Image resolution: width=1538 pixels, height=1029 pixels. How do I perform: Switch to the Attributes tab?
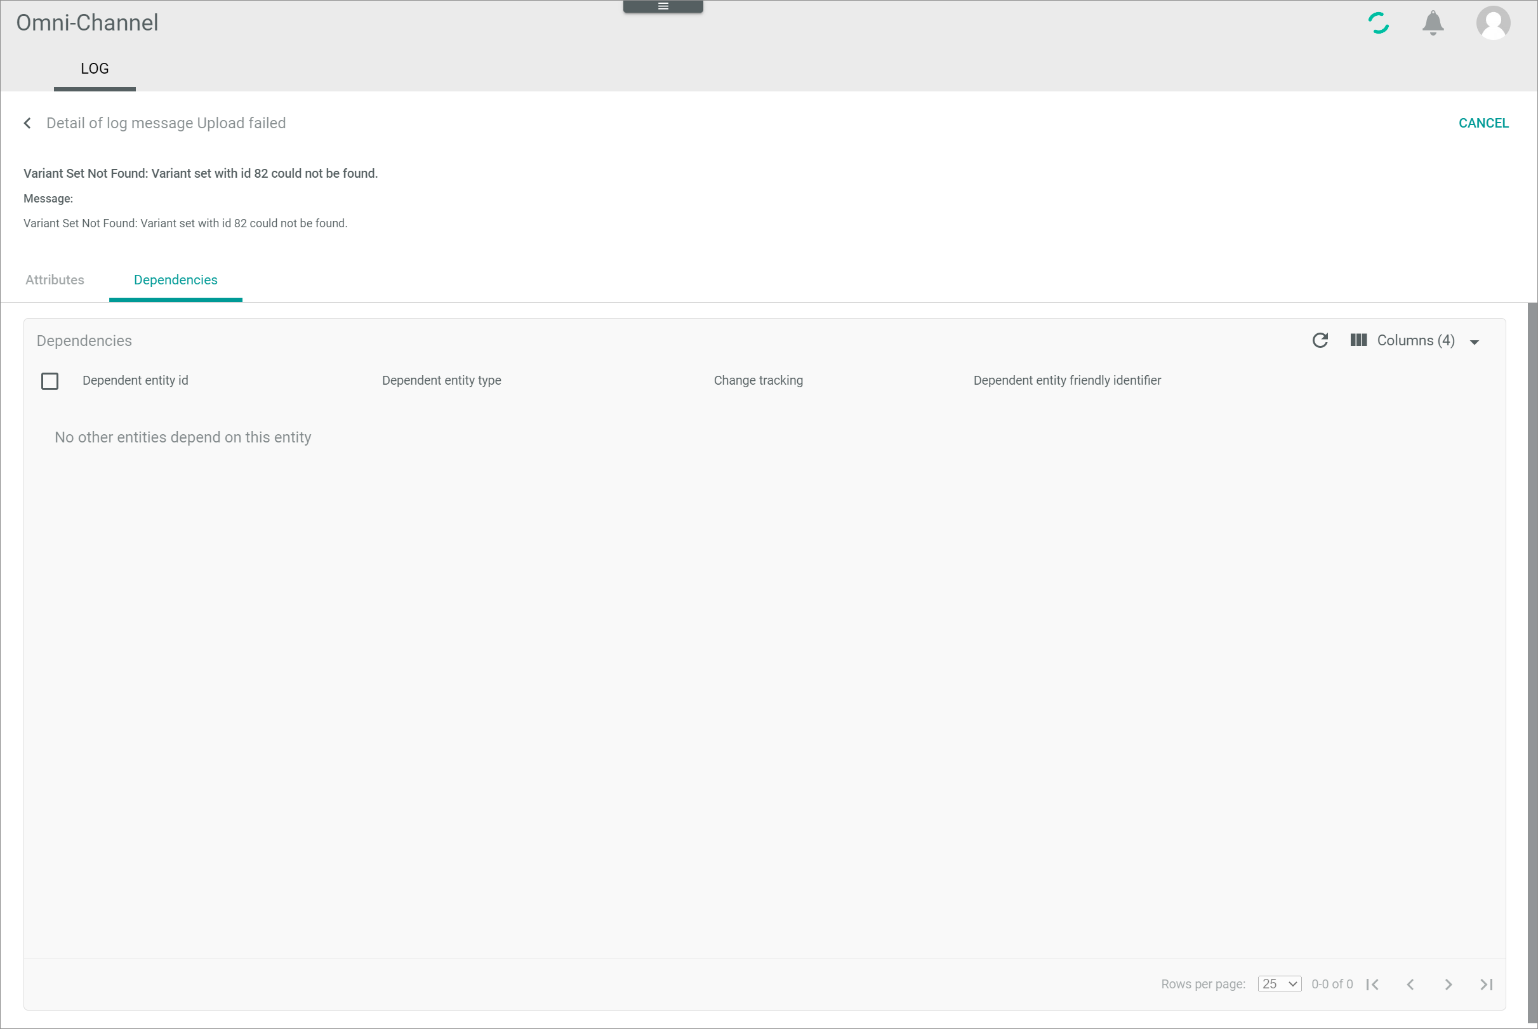point(55,279)
